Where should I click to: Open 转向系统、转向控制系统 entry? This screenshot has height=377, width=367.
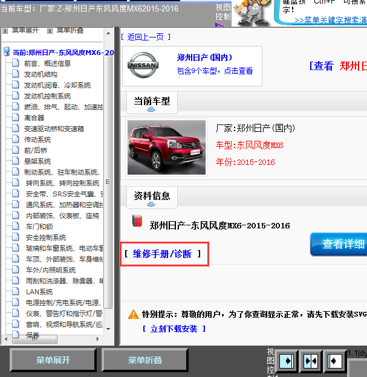click(x=62, y=183)
